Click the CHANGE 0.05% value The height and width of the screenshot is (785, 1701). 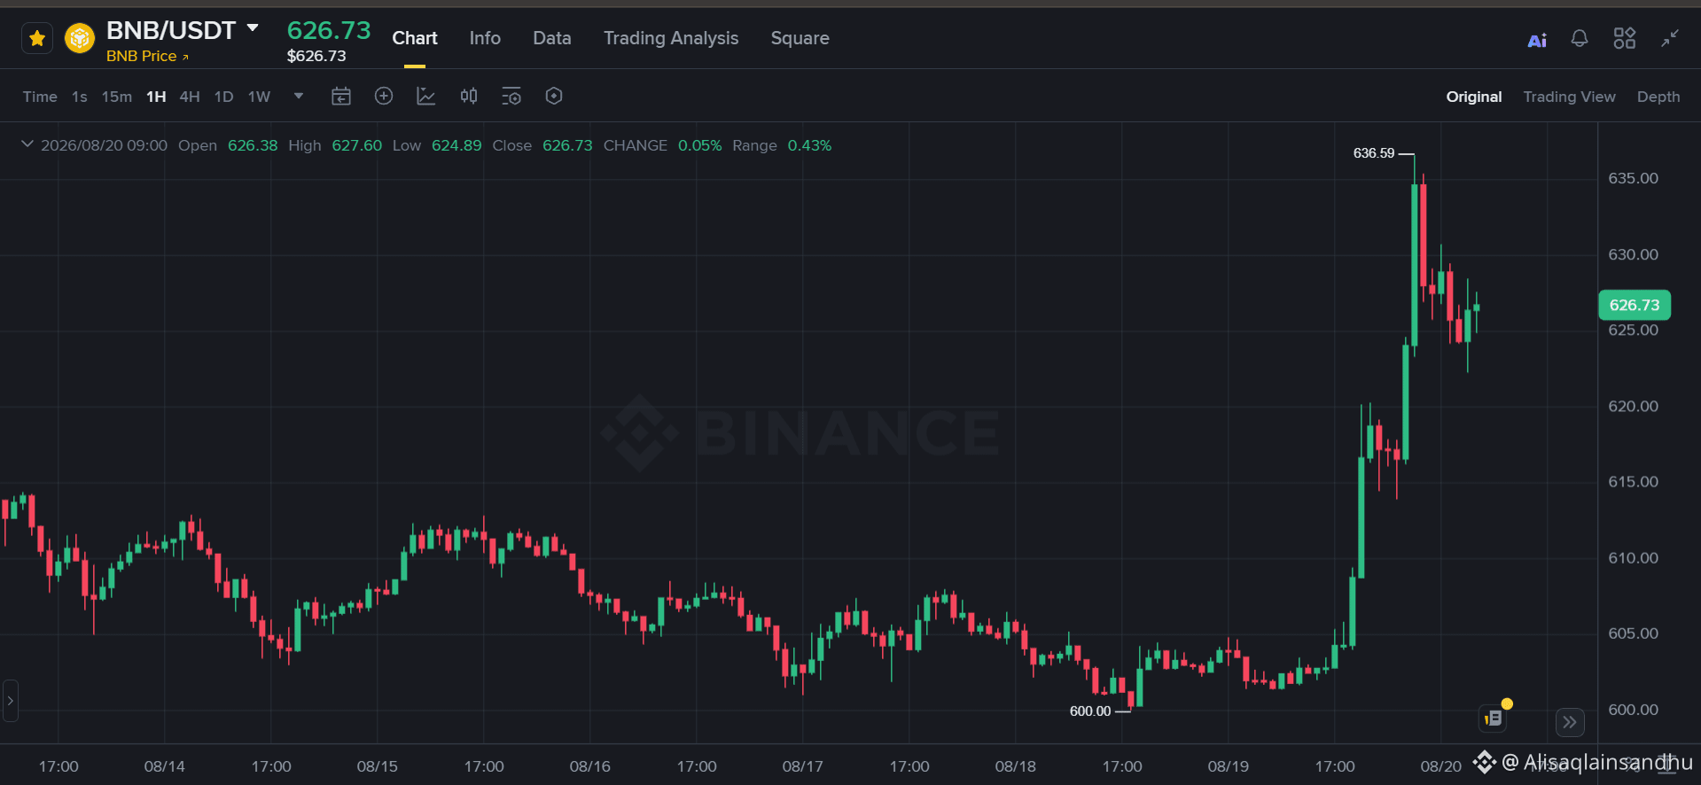pyautogui.click(x=699, y=145)
